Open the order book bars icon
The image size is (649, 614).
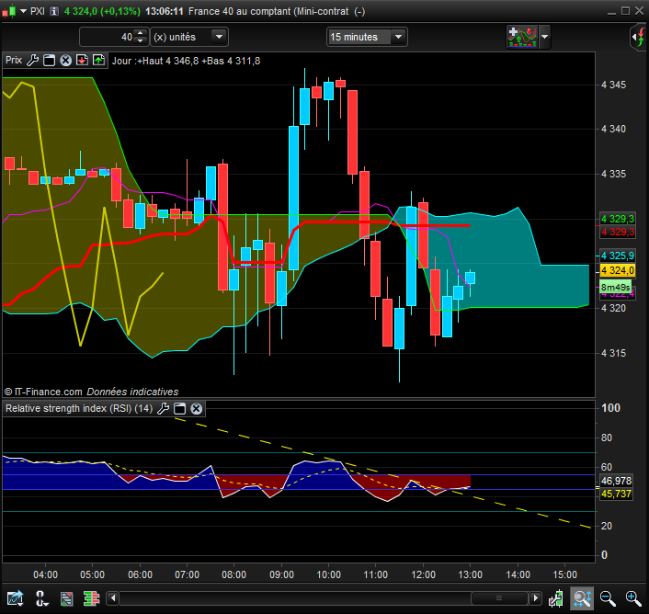click(x=92, y=598)
